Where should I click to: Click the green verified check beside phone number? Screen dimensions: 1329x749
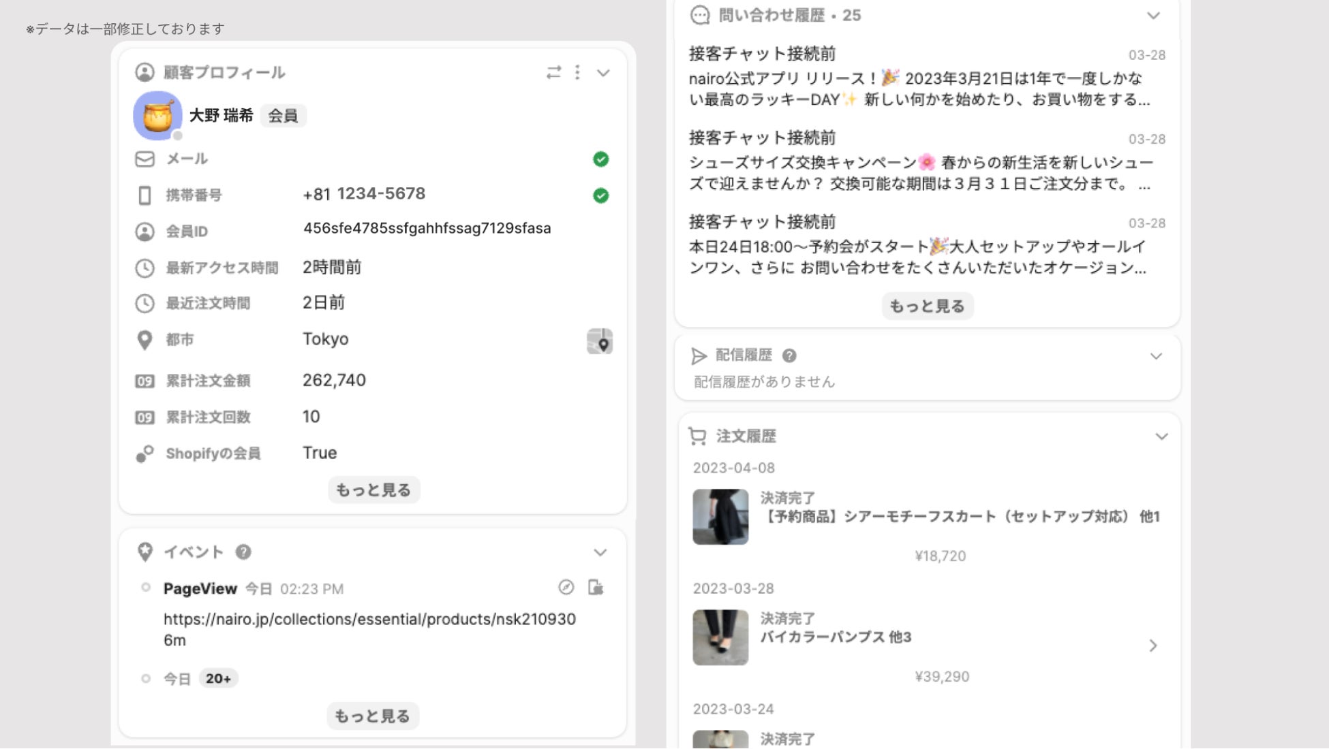coord(600,196)
